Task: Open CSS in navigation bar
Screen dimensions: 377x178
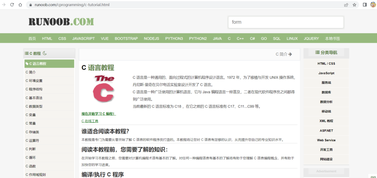Action: point(62,38)
